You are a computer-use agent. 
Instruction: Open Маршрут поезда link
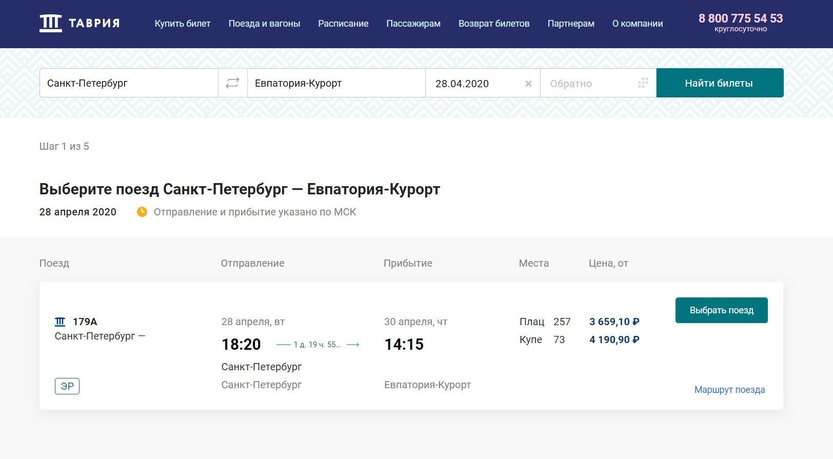729,390
